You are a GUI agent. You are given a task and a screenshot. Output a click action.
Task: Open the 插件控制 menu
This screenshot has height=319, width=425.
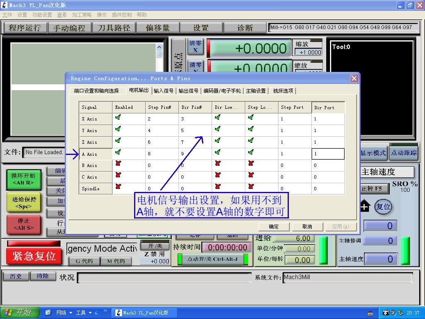point(122,15)
